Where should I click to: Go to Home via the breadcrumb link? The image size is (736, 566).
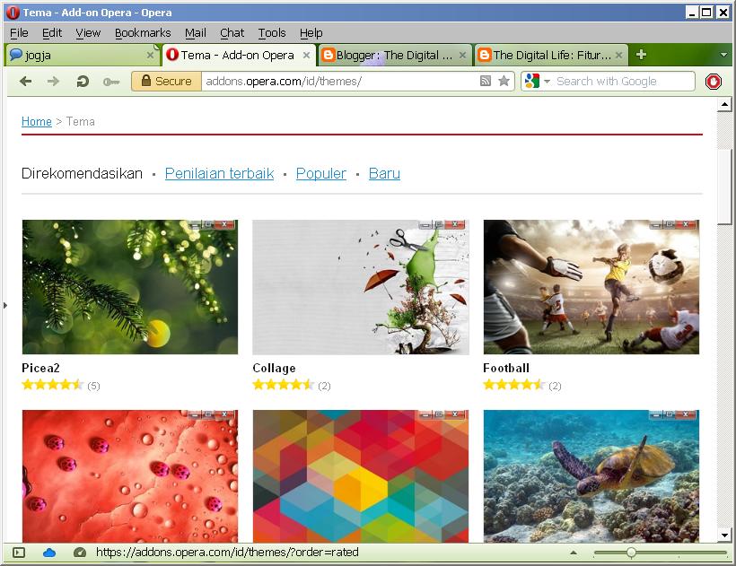(36, 121)
